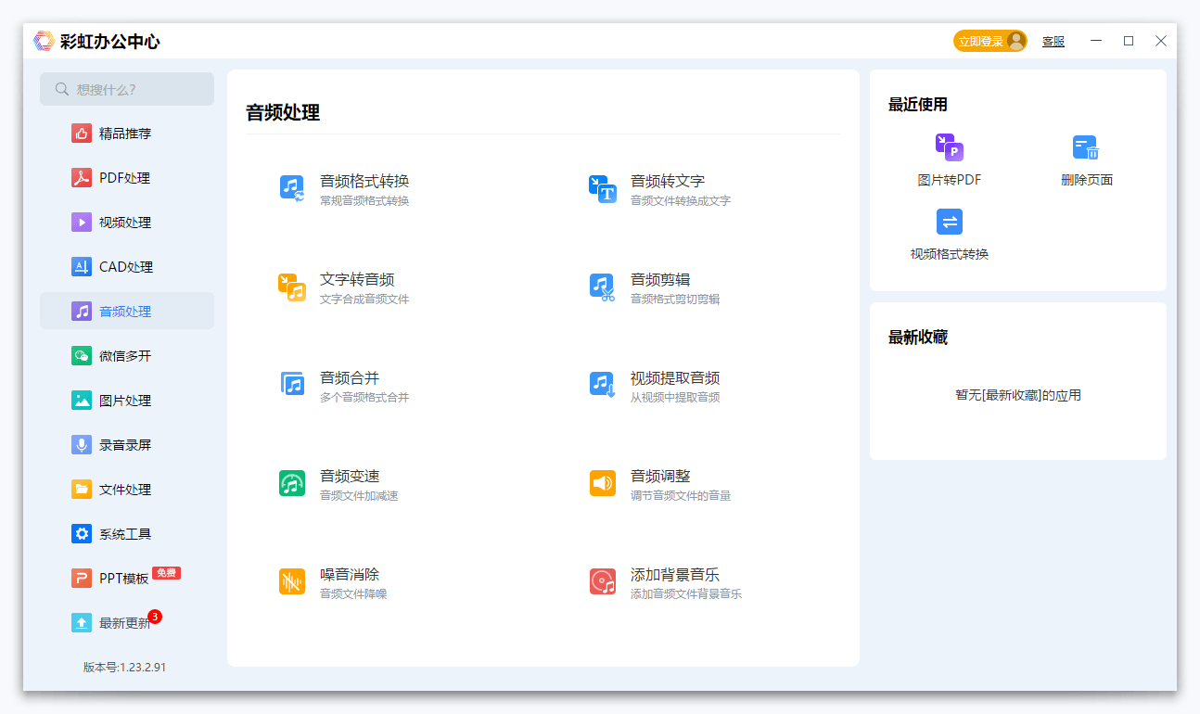Open 音频变速 tool title
This screenshot has width=1200, height=714.
[x=350, y=476]
